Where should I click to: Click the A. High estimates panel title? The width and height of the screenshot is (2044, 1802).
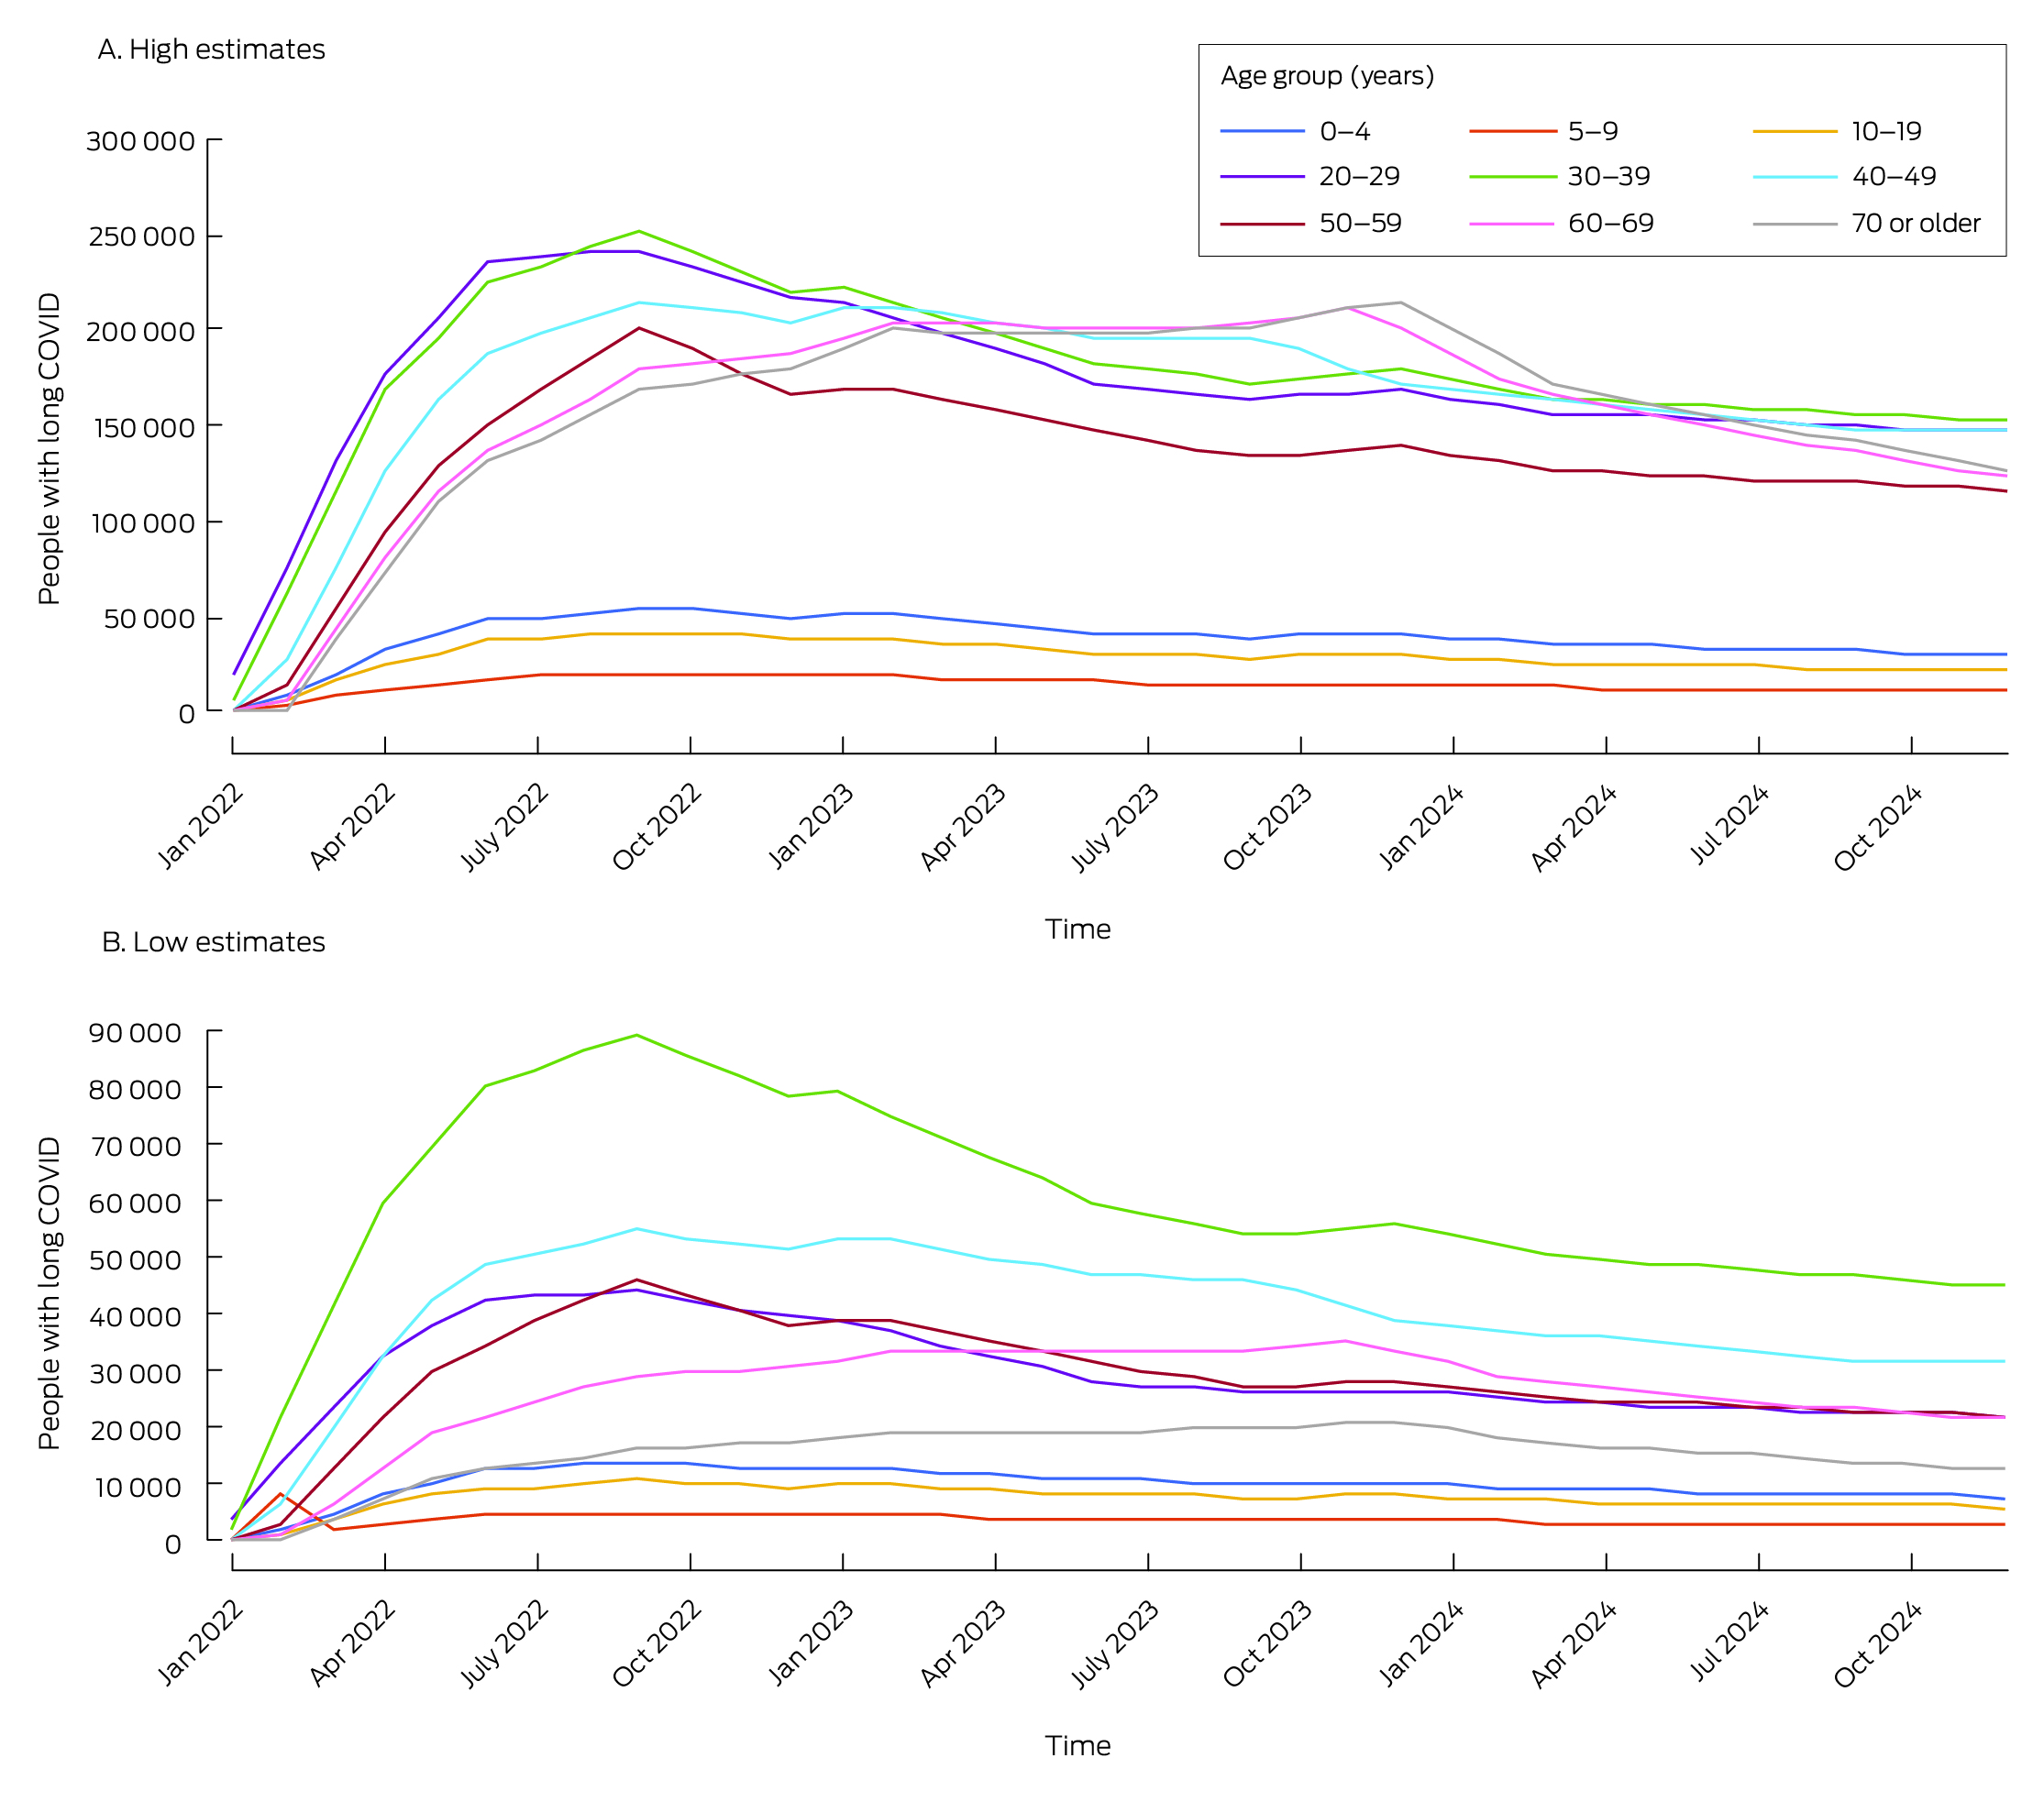[x=211, y=49]
